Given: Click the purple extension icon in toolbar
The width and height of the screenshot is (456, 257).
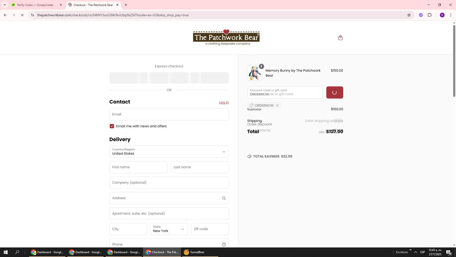Looking at the screenshot, I should (421, 15).
